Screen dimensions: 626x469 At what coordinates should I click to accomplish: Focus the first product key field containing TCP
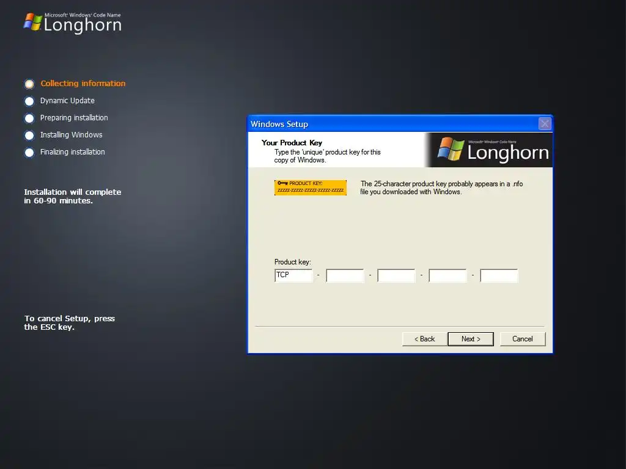pos(293,275)
